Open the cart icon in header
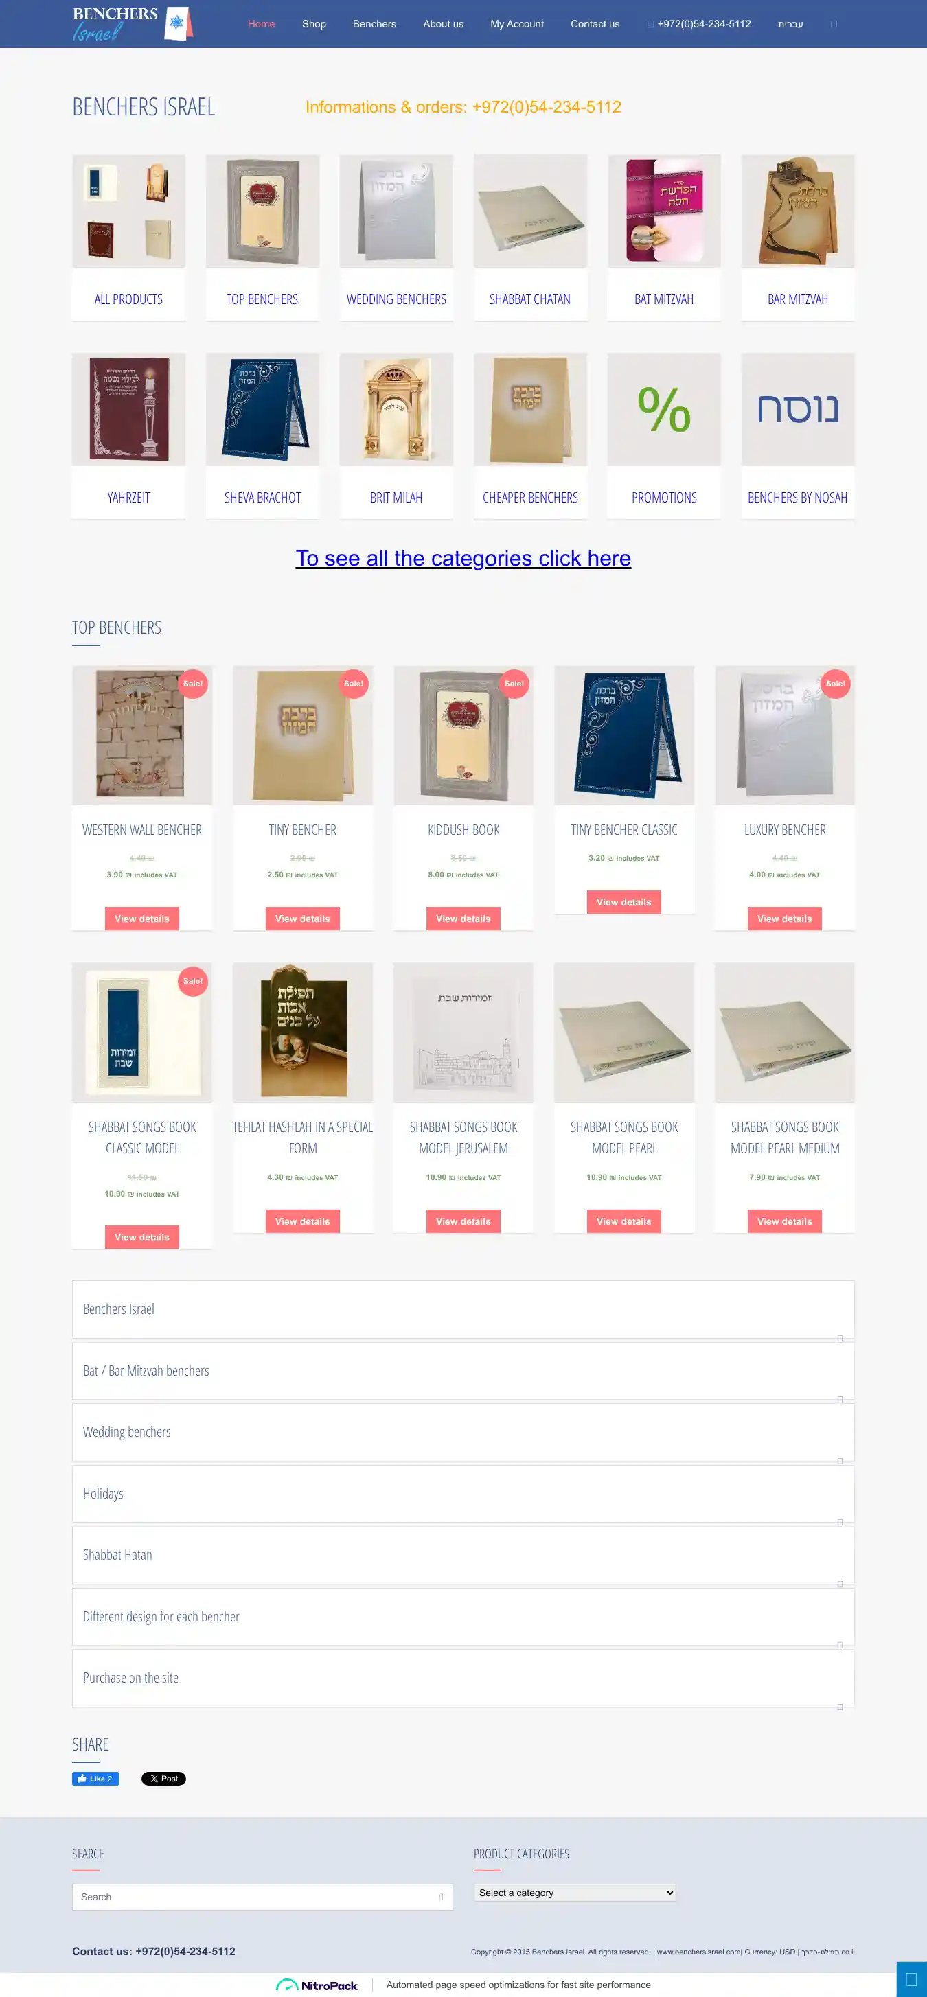The width and height of the screenshot is (927, 1997). [834, 25]
